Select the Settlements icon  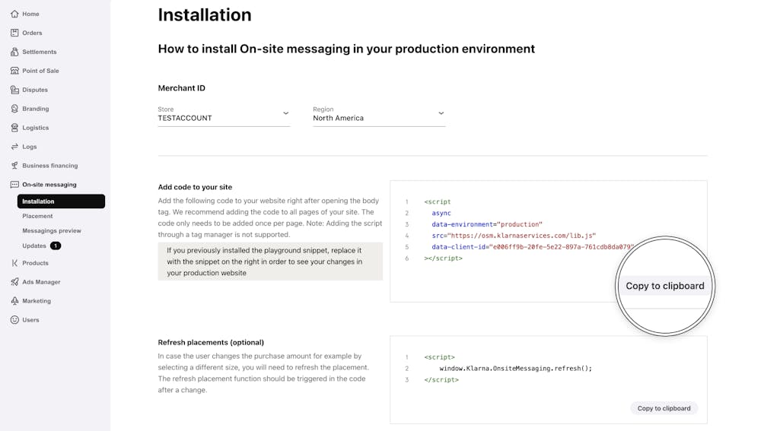(14, 52)
